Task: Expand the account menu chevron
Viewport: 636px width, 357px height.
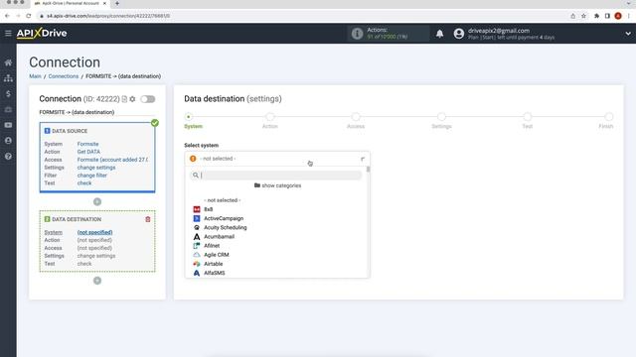Action: pyautogui.click(x=628, y=34)
